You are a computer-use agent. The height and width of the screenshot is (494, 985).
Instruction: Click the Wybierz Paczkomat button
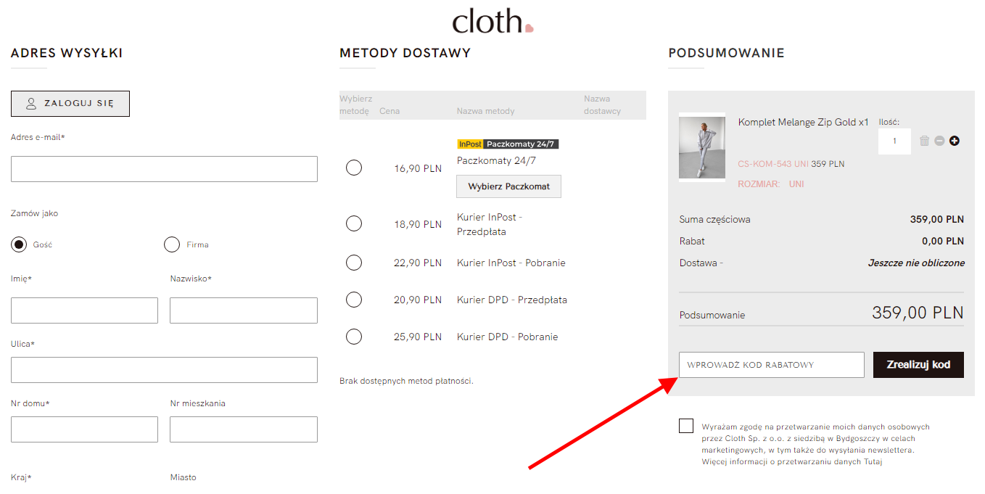tap(508, 186)
